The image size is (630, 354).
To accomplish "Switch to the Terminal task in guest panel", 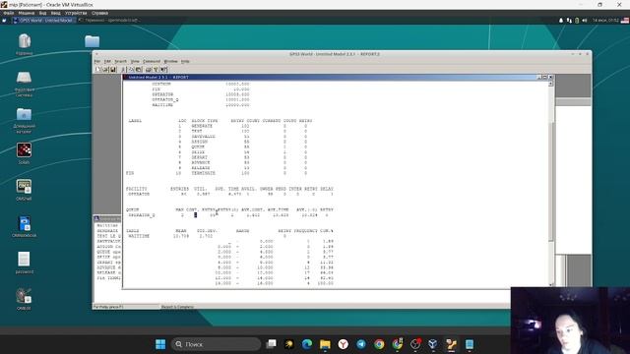I will [108, 20].
